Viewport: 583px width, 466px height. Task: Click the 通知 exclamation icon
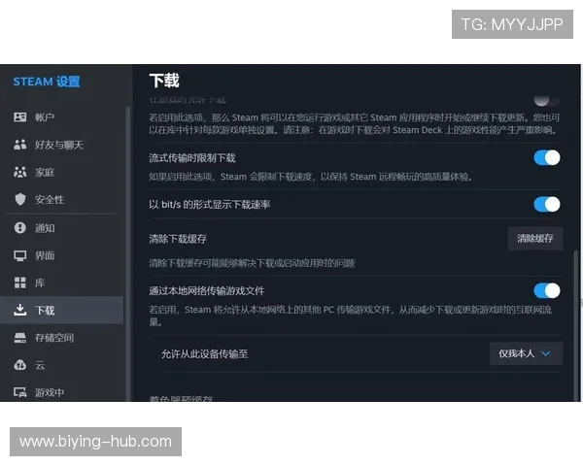click(19, 227)
